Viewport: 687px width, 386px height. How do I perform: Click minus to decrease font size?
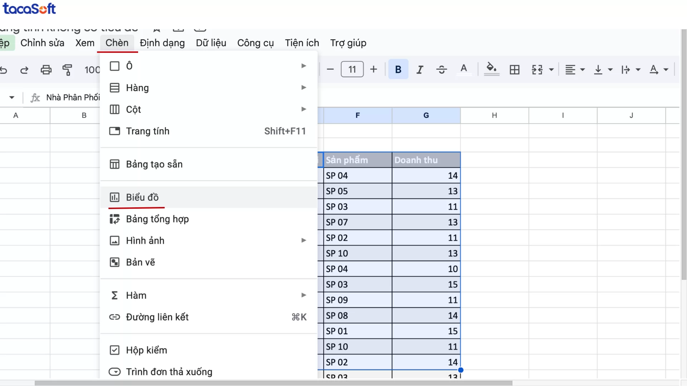[330, 69]
